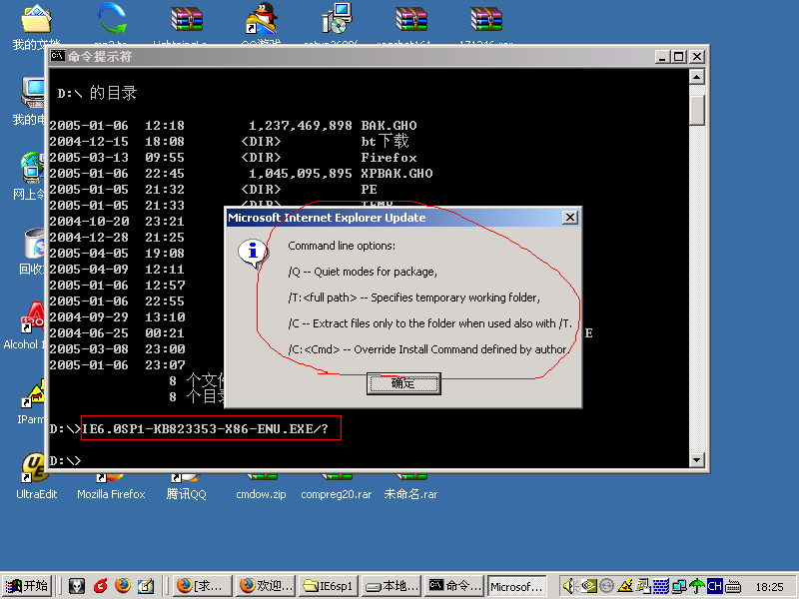Click scroll up arrow in command prompt

pos(696,77)
